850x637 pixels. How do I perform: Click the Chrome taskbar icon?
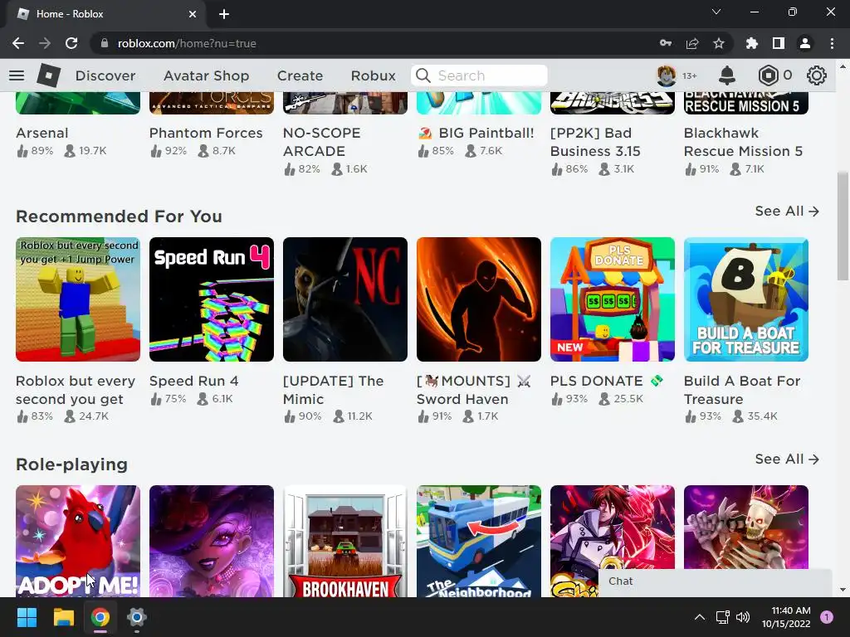click(100, 617)
